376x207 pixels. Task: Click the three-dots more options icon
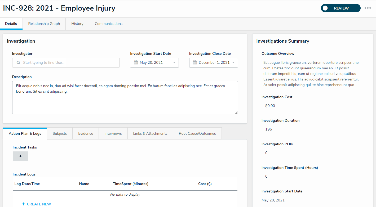click(x=368, y=8)
